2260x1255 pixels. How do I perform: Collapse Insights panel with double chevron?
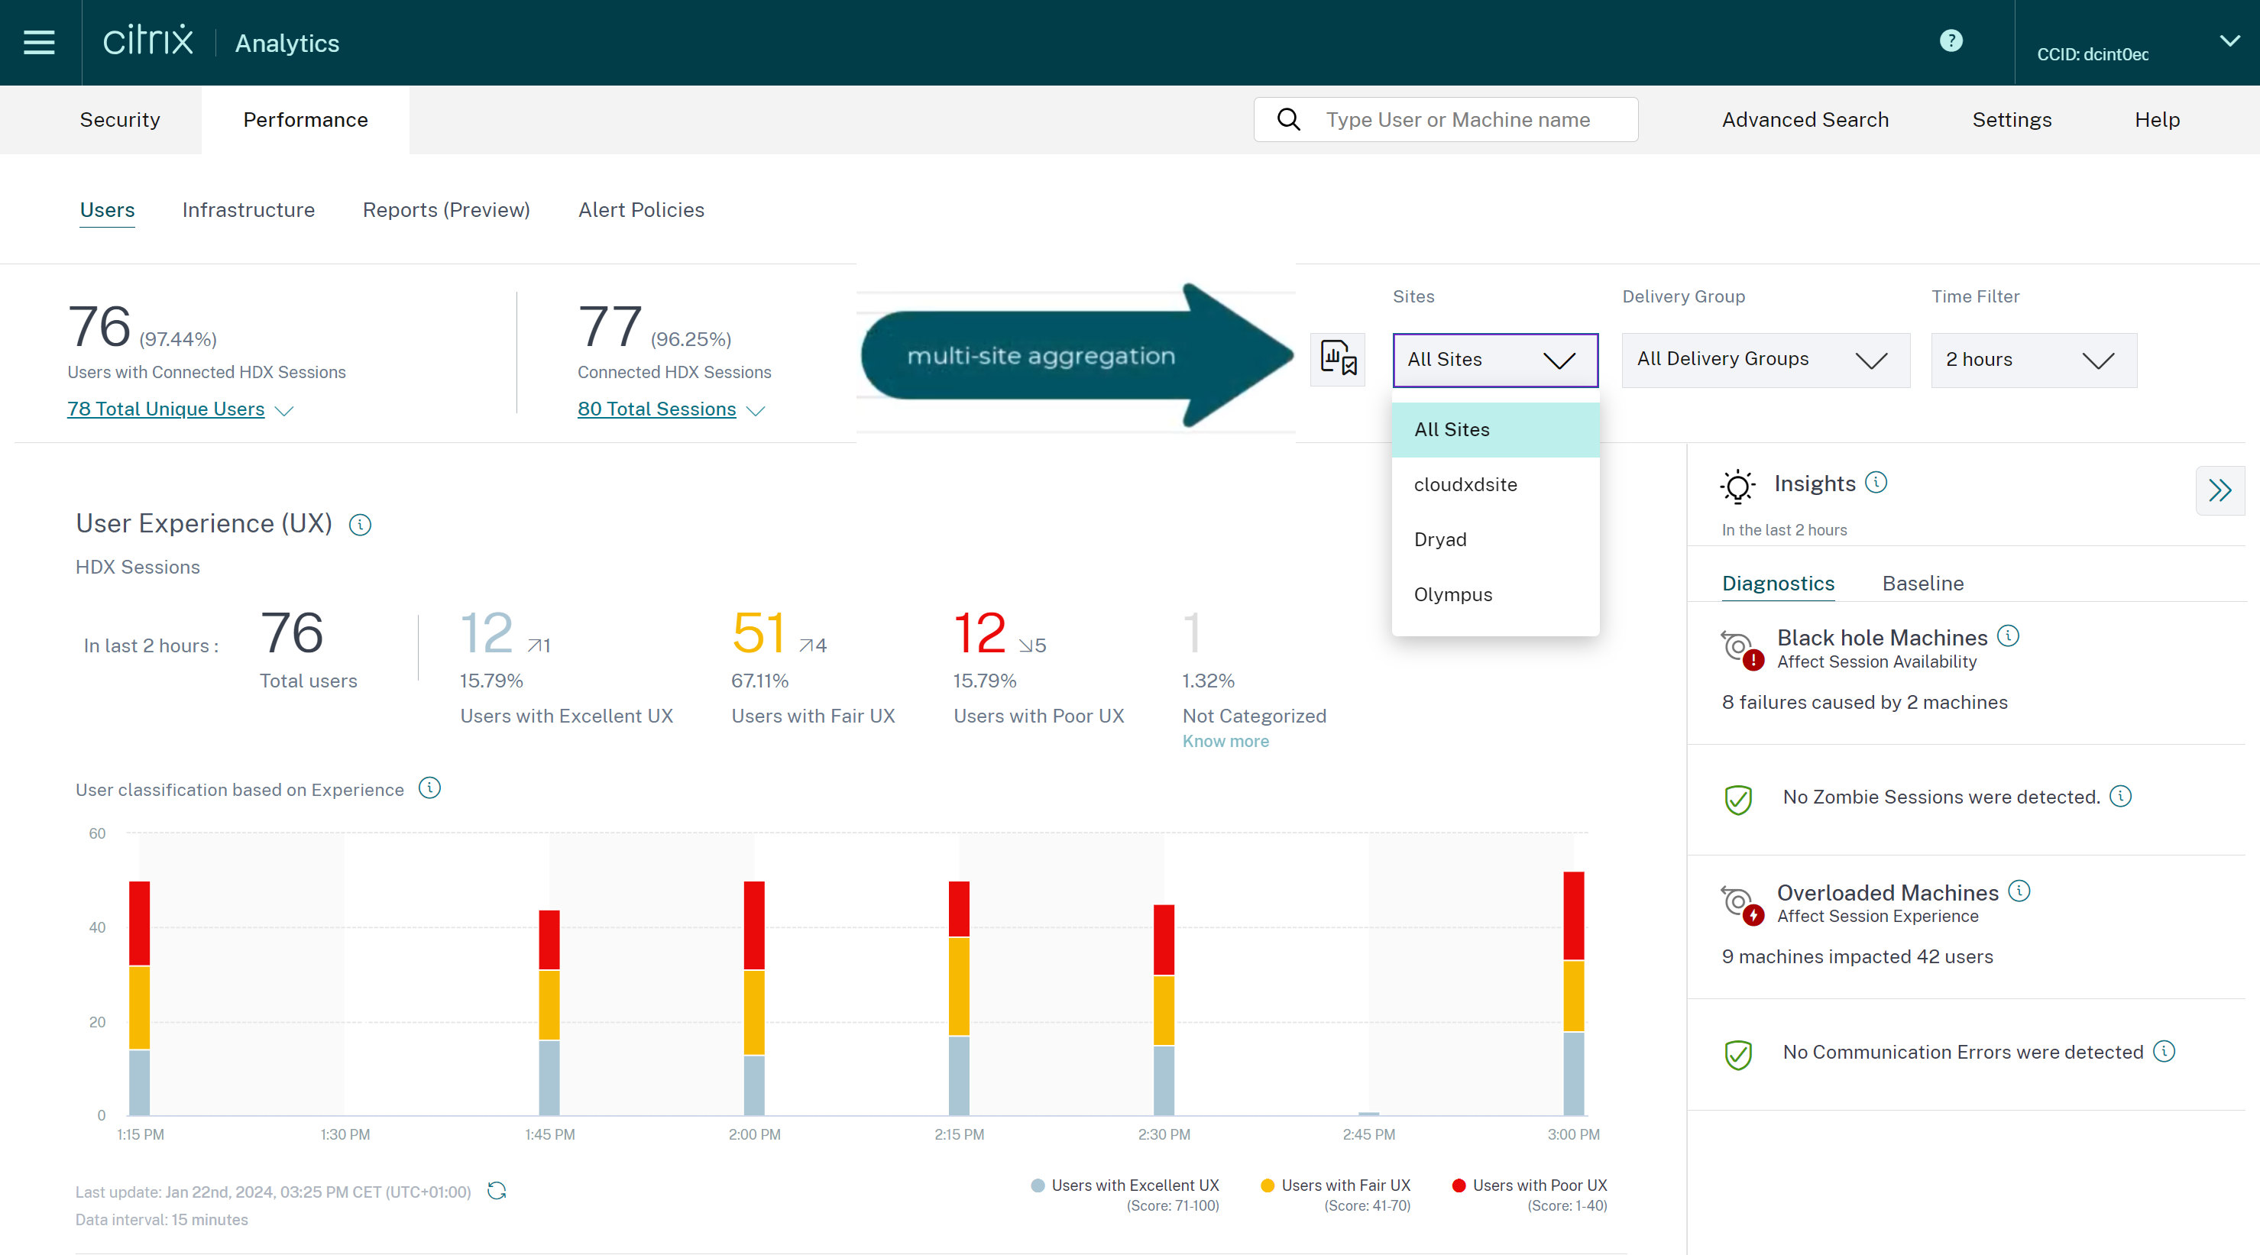[x=2220, y=490]
